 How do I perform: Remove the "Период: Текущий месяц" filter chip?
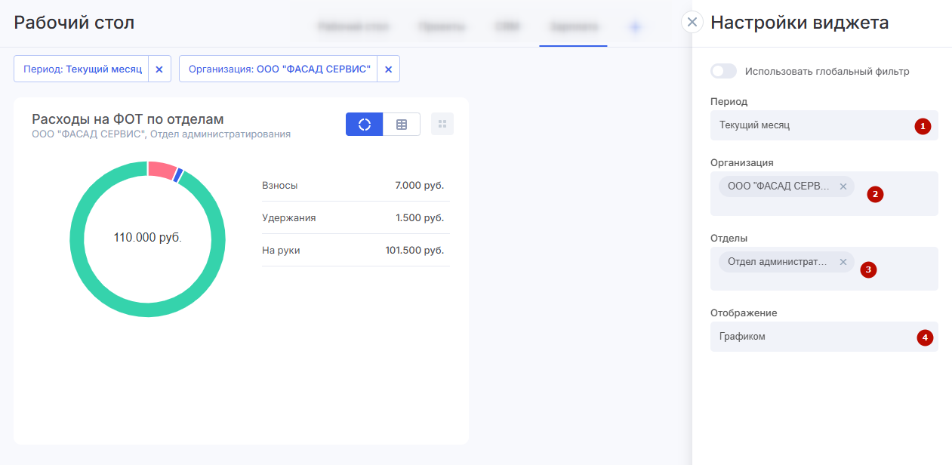coord(159,69)
